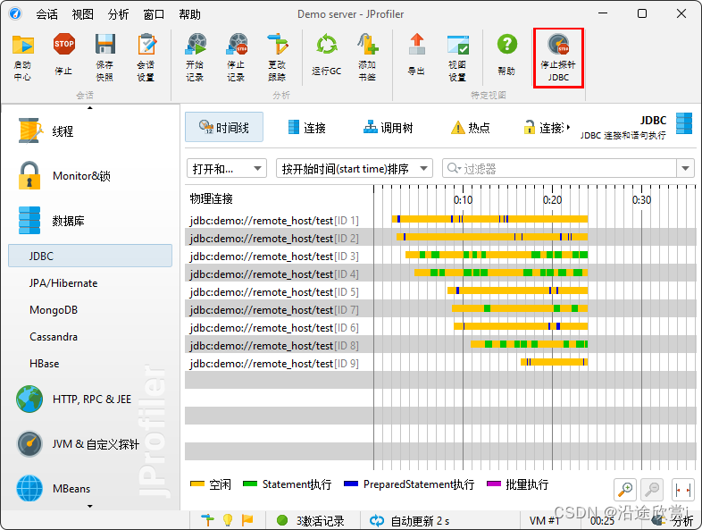Open the 视图 menu
702x530 pixels.
[x=82, y=14]
